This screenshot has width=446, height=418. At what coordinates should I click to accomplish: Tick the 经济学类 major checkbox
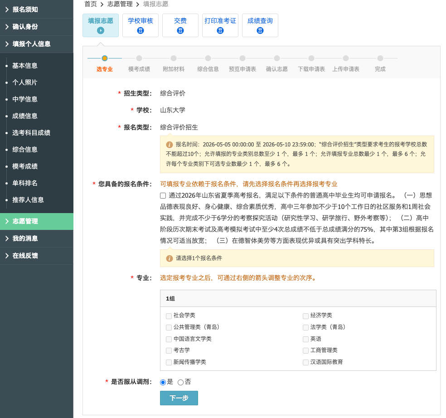tap(306, 316)
